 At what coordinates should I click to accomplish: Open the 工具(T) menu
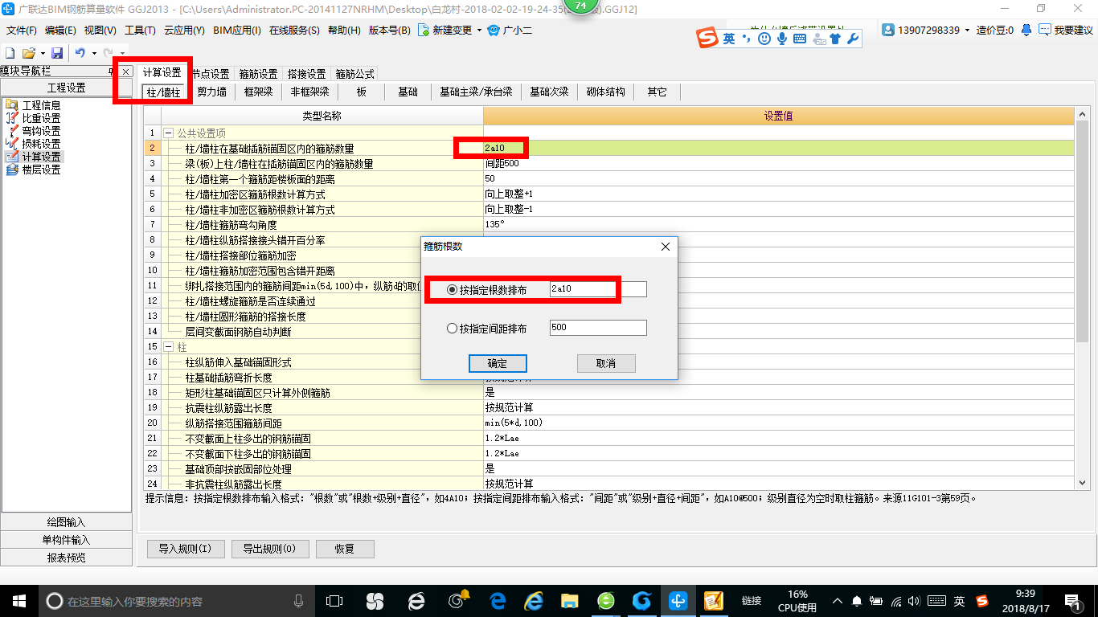pos(140,31)
